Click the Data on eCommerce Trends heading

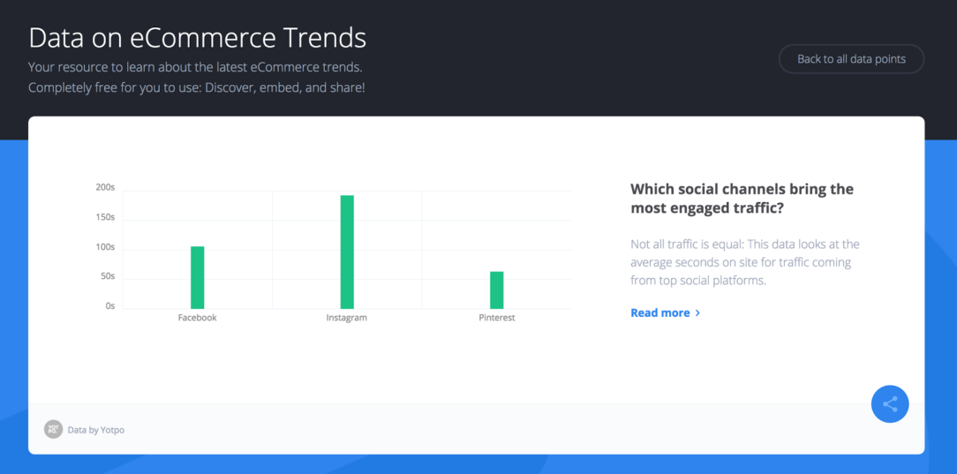click(197, 38)
